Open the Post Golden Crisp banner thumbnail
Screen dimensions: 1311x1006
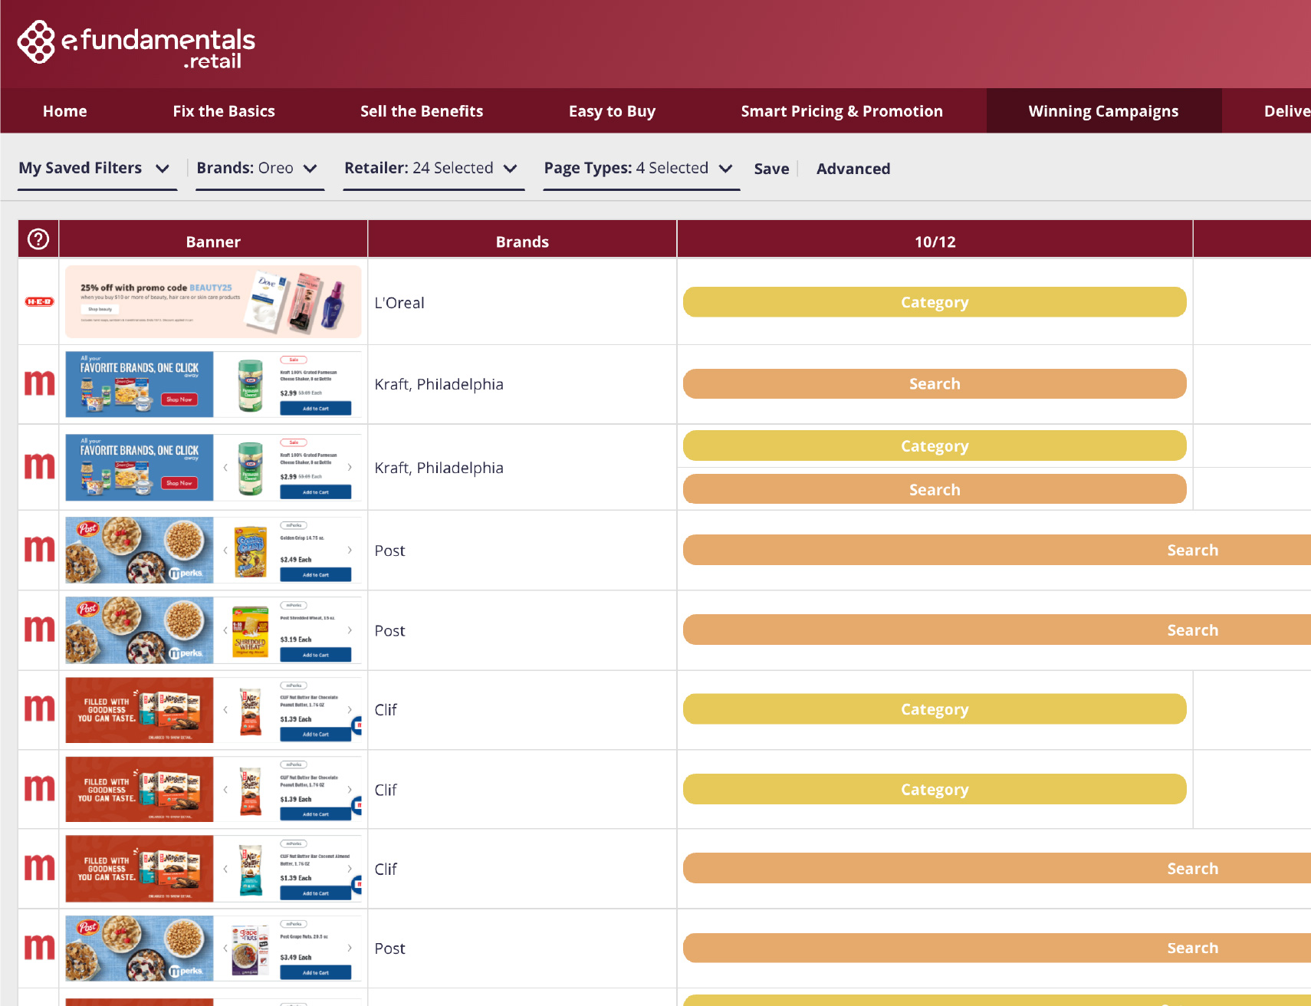(x=213, y=550)
